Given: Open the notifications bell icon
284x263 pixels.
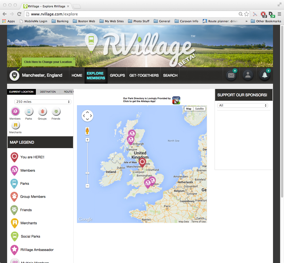Looking at the screenshot, I should tap(265, 75).
